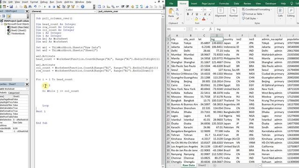This screenshot has height=168, width=299.
Task: Click the View Object icon in Project pane
Action: coord(3,16)
